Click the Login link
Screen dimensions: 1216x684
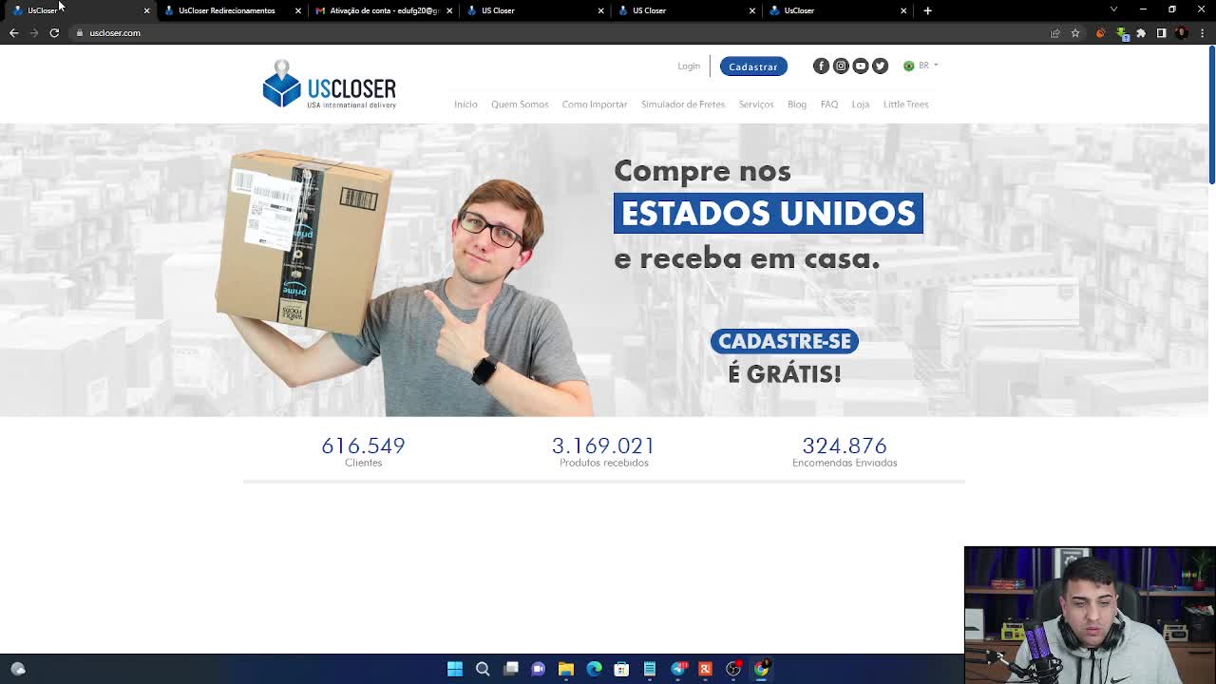pyautogui.click(x=689, y=66)
